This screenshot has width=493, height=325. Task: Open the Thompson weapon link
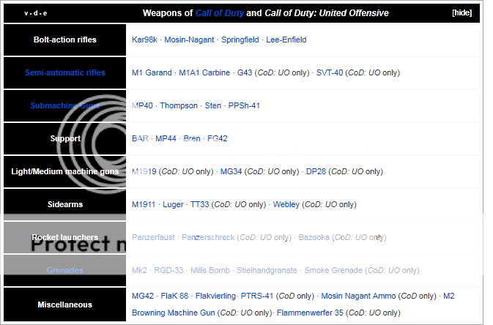pyautogui.click(x=179, y=105)
